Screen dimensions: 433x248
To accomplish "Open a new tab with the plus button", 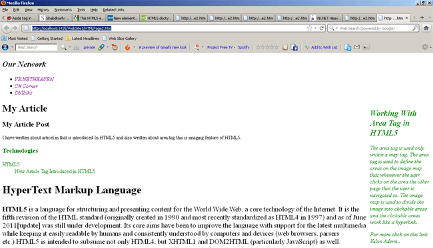I will [x=422, y=18].
